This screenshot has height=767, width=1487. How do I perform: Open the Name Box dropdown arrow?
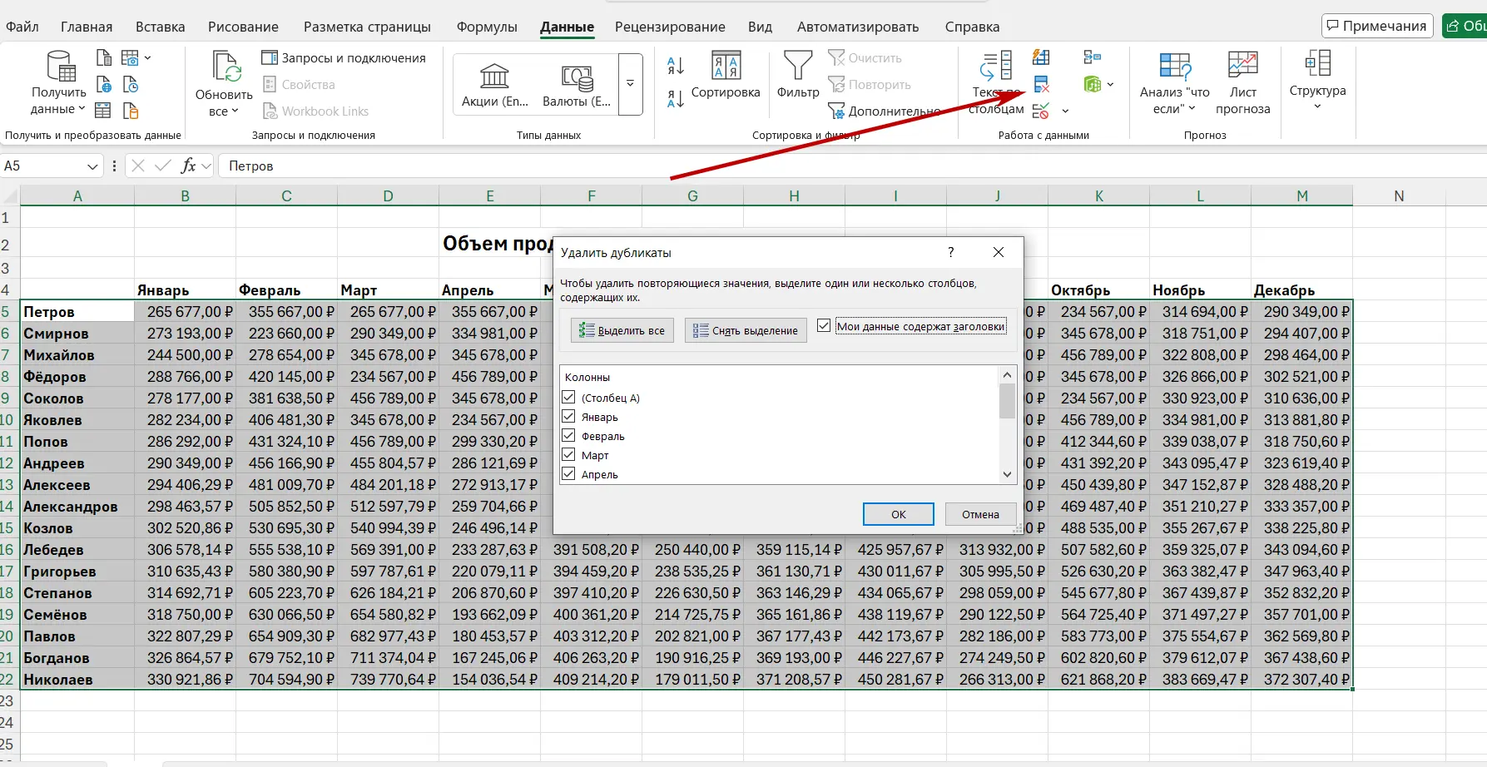click(92, 166)
